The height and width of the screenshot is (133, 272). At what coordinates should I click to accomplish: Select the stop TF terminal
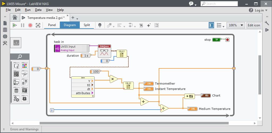[216, 40]
